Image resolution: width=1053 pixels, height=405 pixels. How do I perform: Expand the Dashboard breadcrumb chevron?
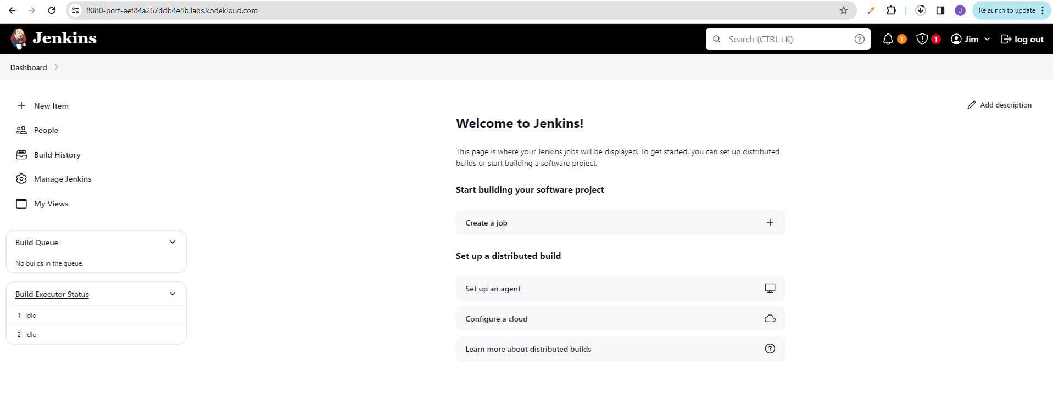pos(56,67)
